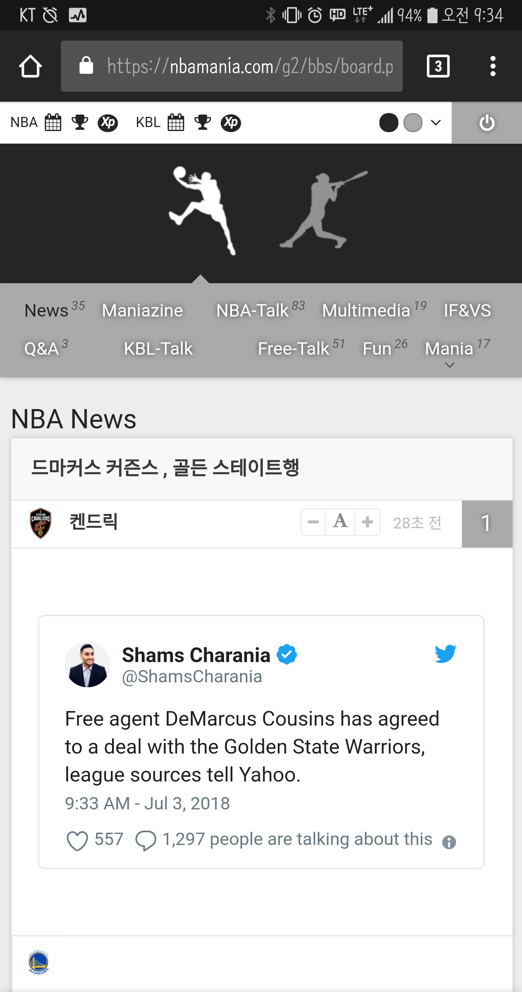
Task: Select the basketball player silhouette
Action: pos(202,211)
